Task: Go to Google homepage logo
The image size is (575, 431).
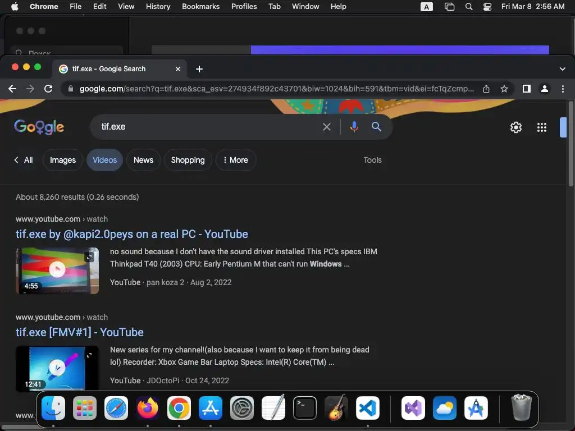Action: [39, 127]
